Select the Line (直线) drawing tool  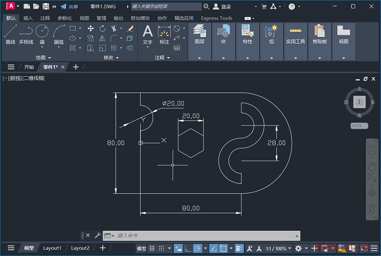(x=10, y=34)
